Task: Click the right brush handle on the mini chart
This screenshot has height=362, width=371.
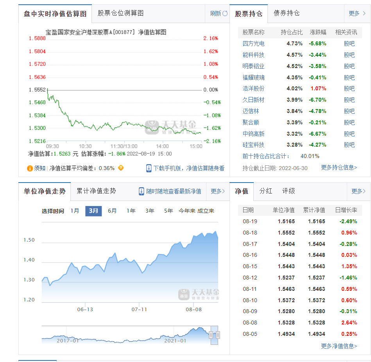Action: pyautogui.click(x=219, y=335)
